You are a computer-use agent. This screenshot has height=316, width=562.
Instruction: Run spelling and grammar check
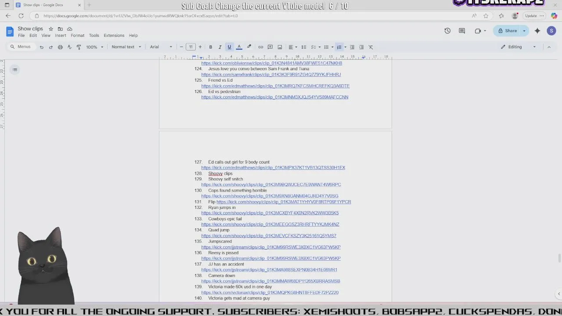pos(69,47)
